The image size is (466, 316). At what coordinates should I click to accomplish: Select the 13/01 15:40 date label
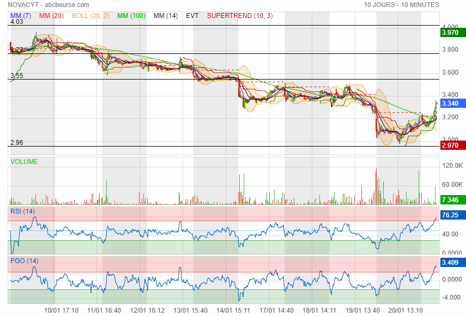[191, 311]
